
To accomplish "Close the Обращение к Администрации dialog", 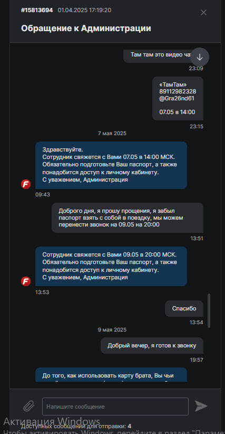I will pyautogui.click(x=203, y=13).
